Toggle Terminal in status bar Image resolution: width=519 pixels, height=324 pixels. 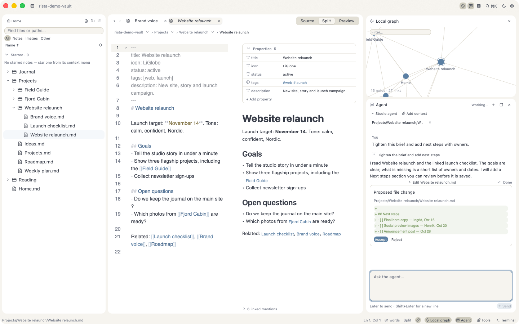(x=506, y=320)
